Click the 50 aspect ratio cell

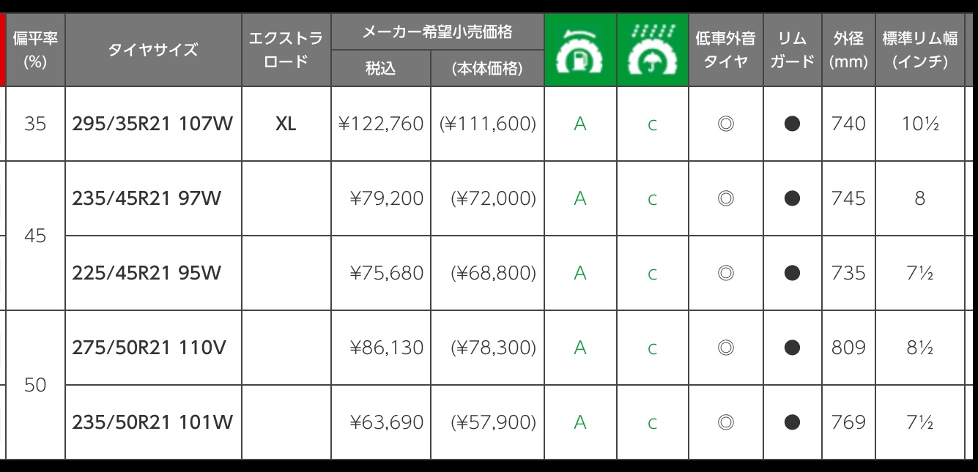35,386
